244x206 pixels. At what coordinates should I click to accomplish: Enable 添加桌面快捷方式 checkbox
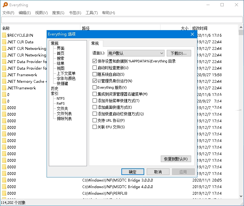tap(94, 107)
